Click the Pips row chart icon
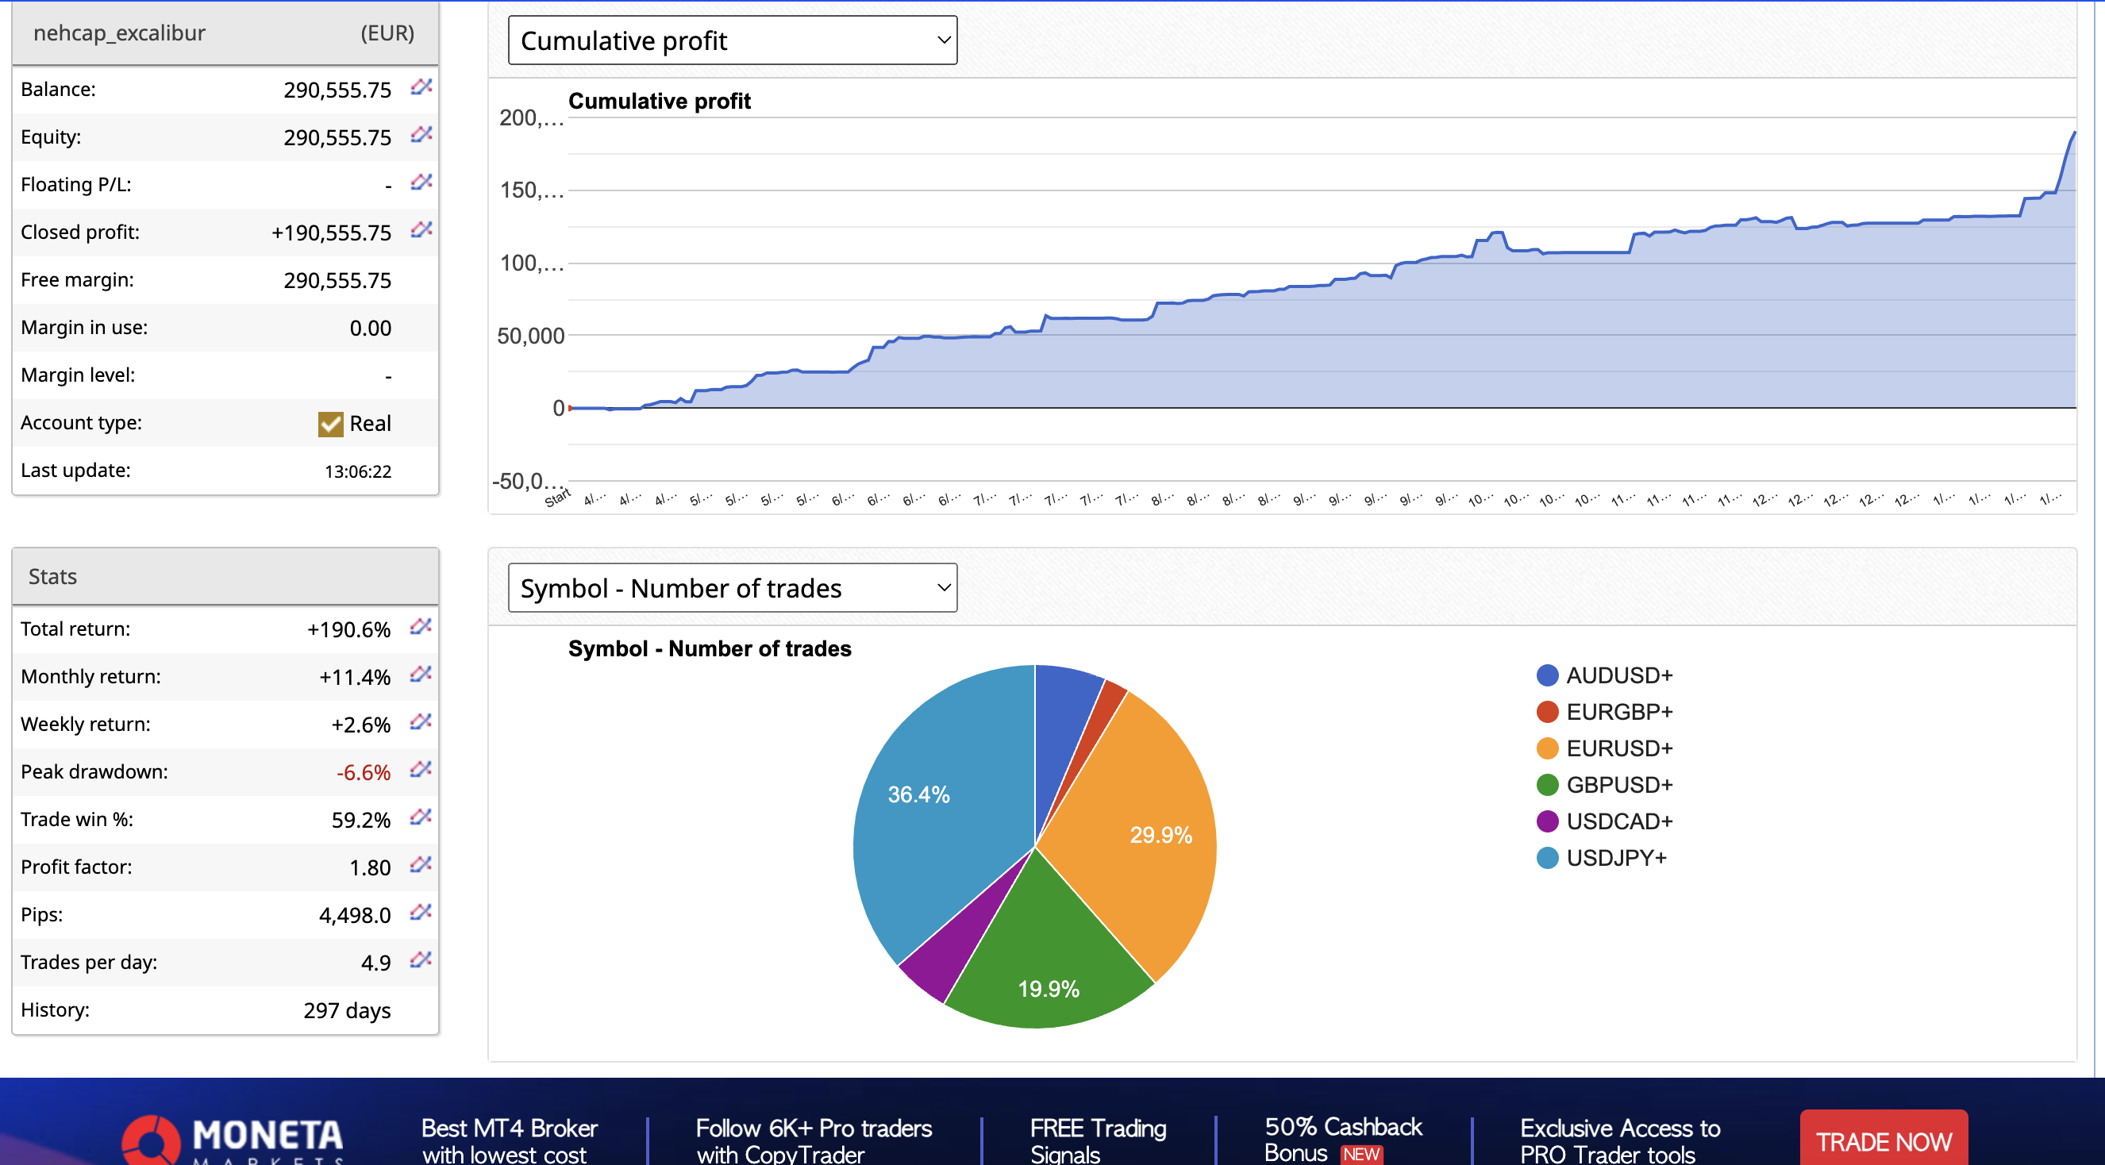Viewport: 2105px width, 1165px height. (x=421, y=912)
